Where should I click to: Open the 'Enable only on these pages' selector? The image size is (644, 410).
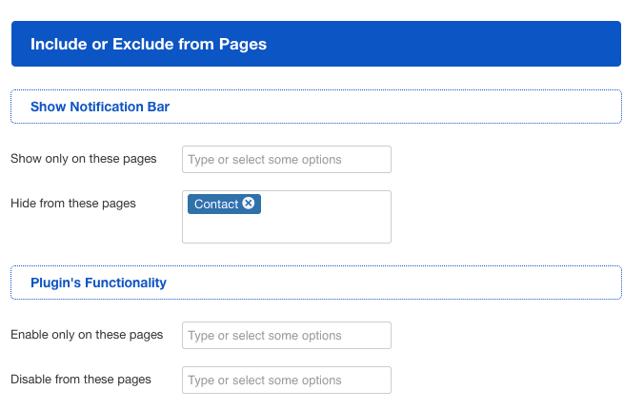click(x=286, y=335)
